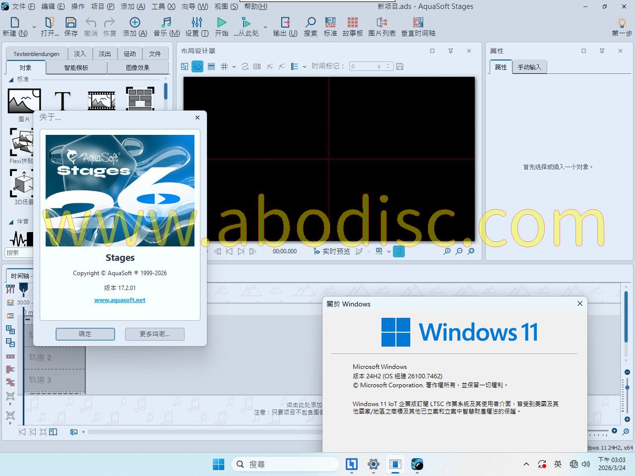Click the 第一步 lightbulb icon
Image resolution: width=635 pixels, height=476 pixels.
(622, 23)
